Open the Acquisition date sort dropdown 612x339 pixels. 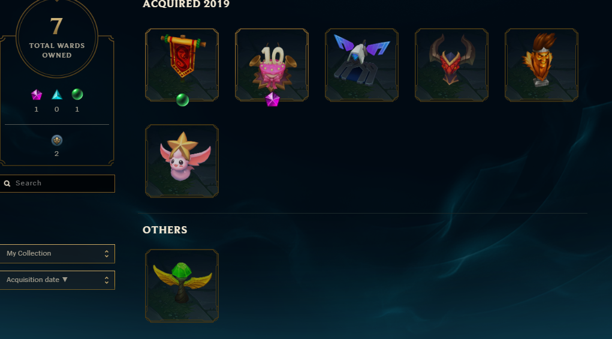[x=58, y=280]
